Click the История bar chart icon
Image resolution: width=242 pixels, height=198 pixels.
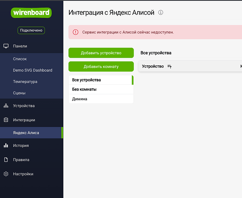click(x=6, y=145)
